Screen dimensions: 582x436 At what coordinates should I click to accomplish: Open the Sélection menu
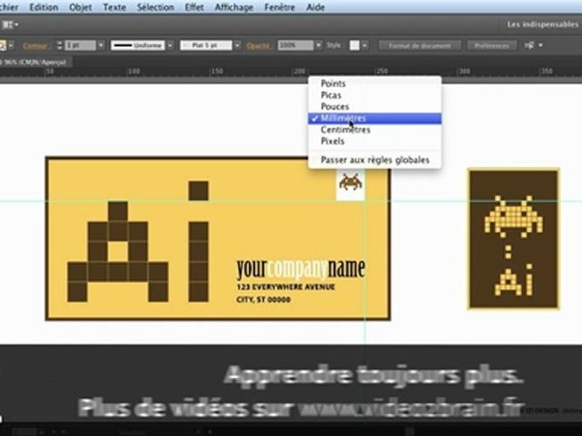[x=156, y=7]
